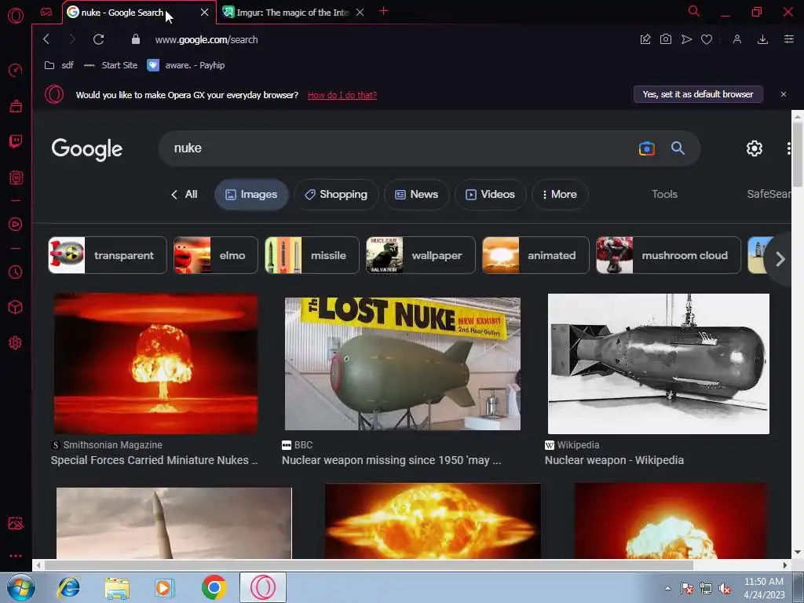Switch to All search results
Viewport: 804px width, 603px height.
click(x=184, y=195)
